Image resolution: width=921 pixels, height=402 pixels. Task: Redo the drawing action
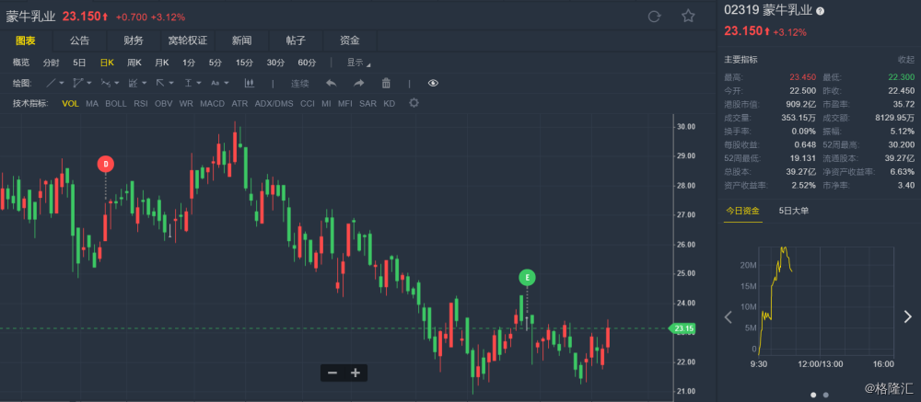[359, 84]
